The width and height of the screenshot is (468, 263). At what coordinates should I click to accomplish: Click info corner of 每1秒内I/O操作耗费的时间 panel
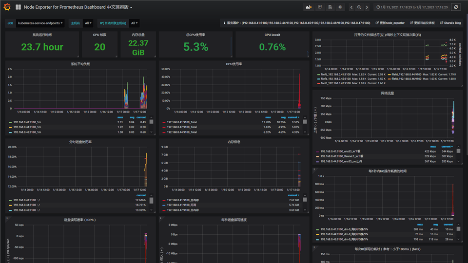(x=314, y=169)
